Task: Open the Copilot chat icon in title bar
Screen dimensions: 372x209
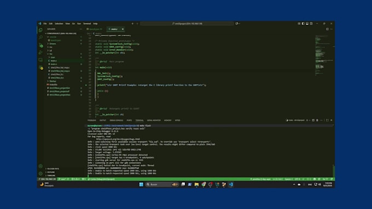Action: coord(237,23)
